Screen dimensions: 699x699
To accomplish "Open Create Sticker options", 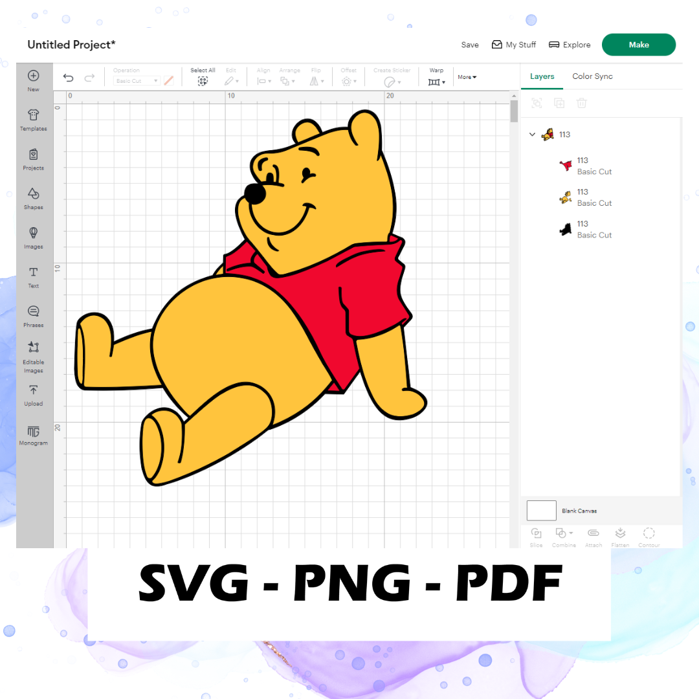I will (392, 76).
